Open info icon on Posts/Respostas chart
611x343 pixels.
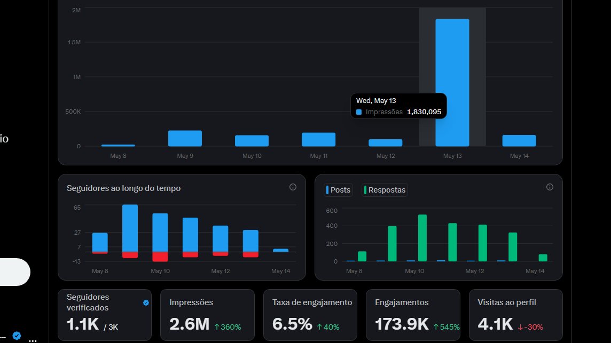pos(550,187)
